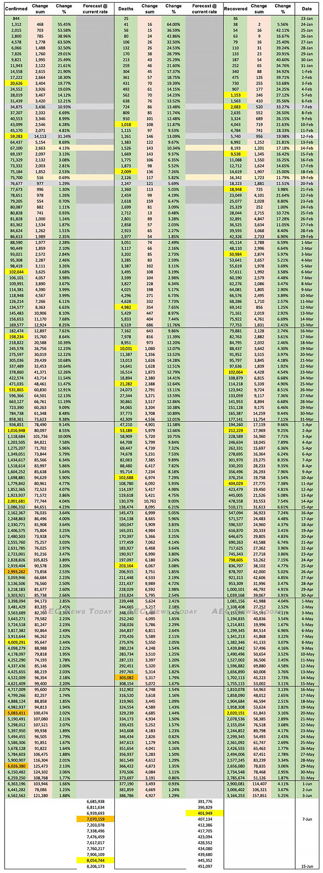Select highlighted deaths forecast 401,949
Viewport: 323px width, 873px height.
pos(205,813)
